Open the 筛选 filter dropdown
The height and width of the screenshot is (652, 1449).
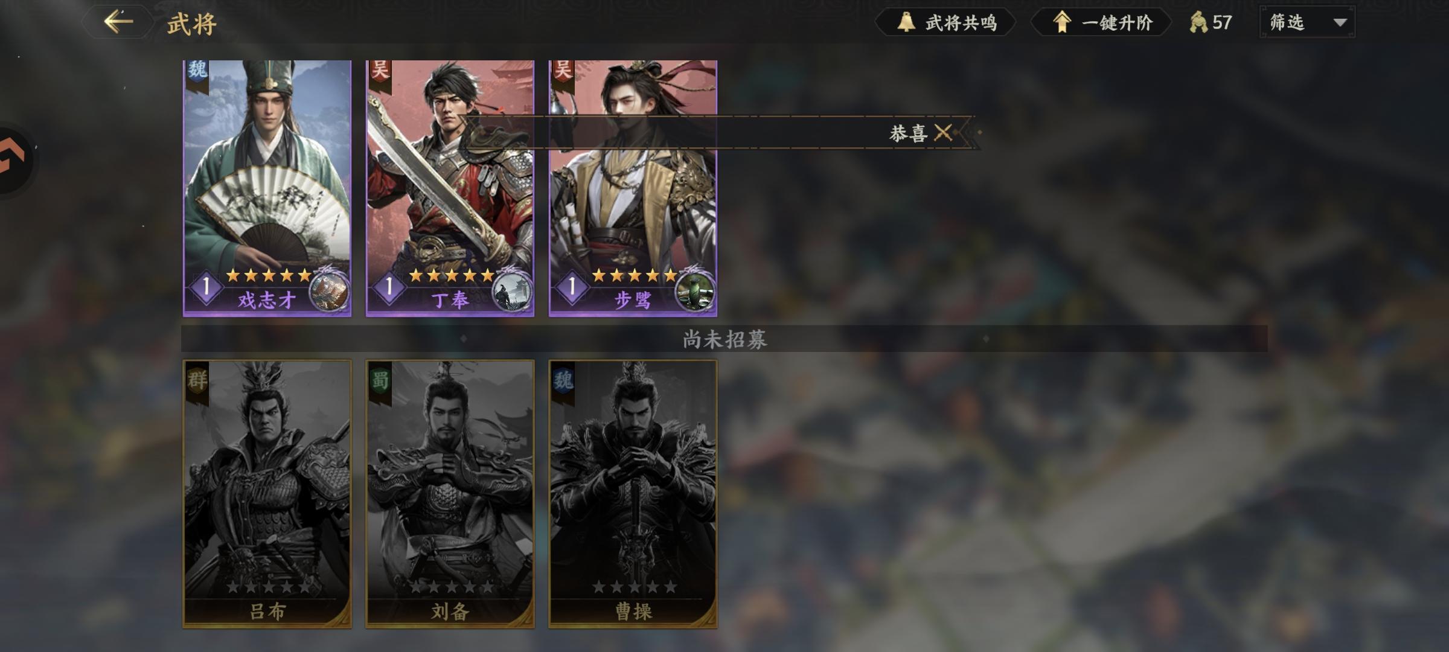[x=1307, y=23]
